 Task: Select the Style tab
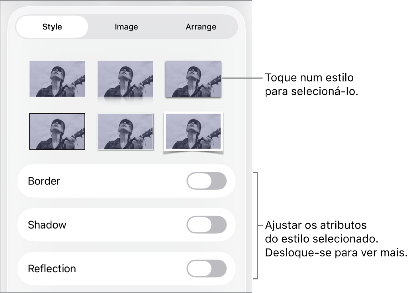point(52,27)
